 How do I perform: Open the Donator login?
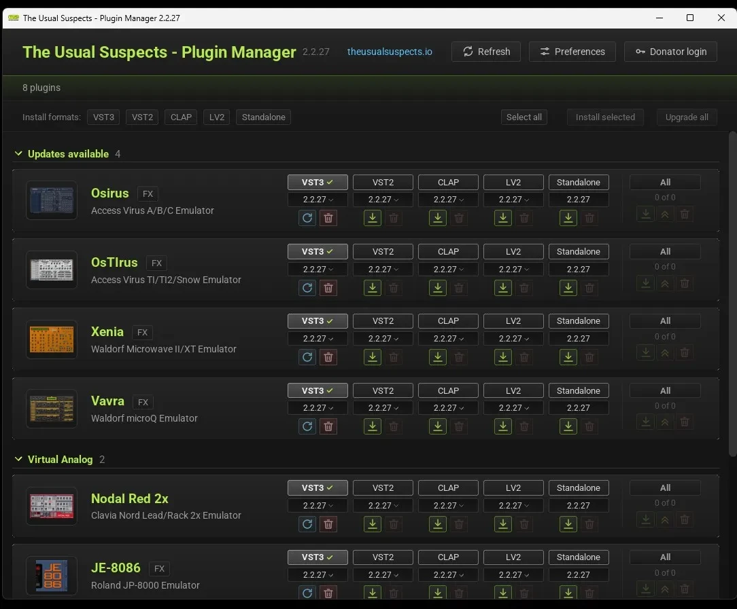tap(670, 52)
